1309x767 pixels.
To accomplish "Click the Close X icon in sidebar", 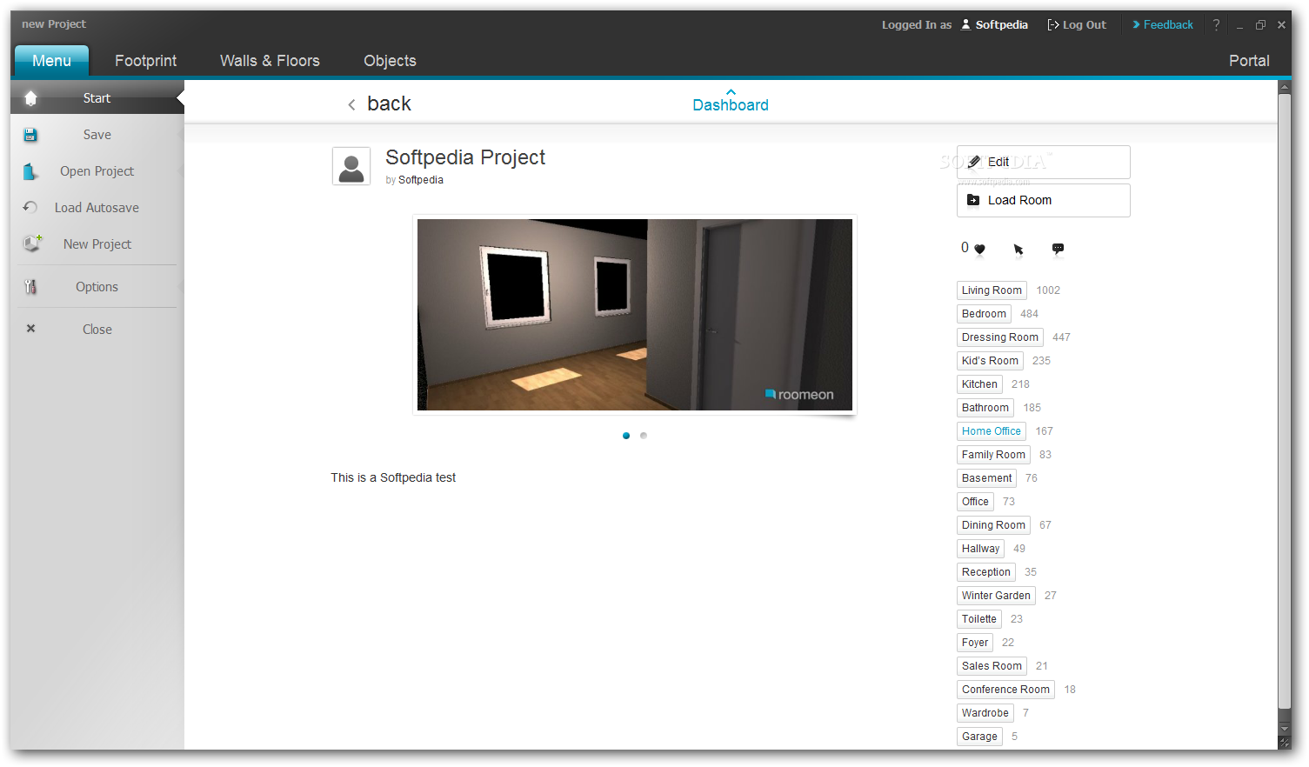I will point(30,329).
